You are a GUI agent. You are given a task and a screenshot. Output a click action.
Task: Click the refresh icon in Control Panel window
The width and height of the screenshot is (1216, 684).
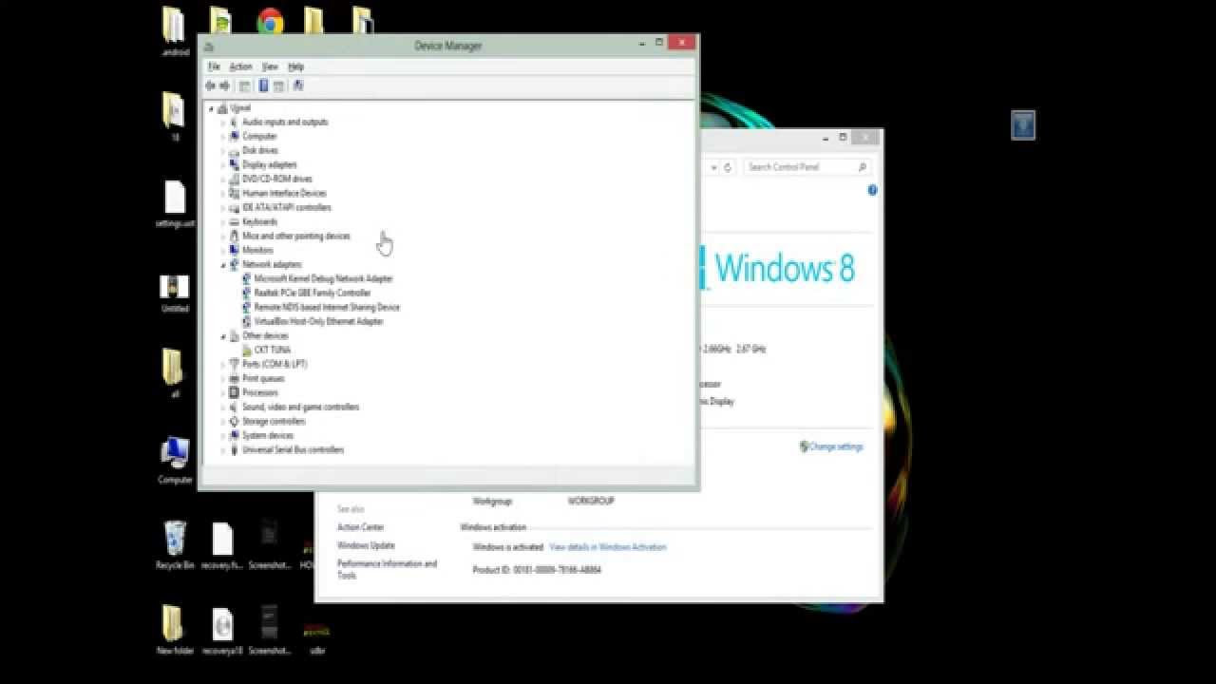(728, 167)
